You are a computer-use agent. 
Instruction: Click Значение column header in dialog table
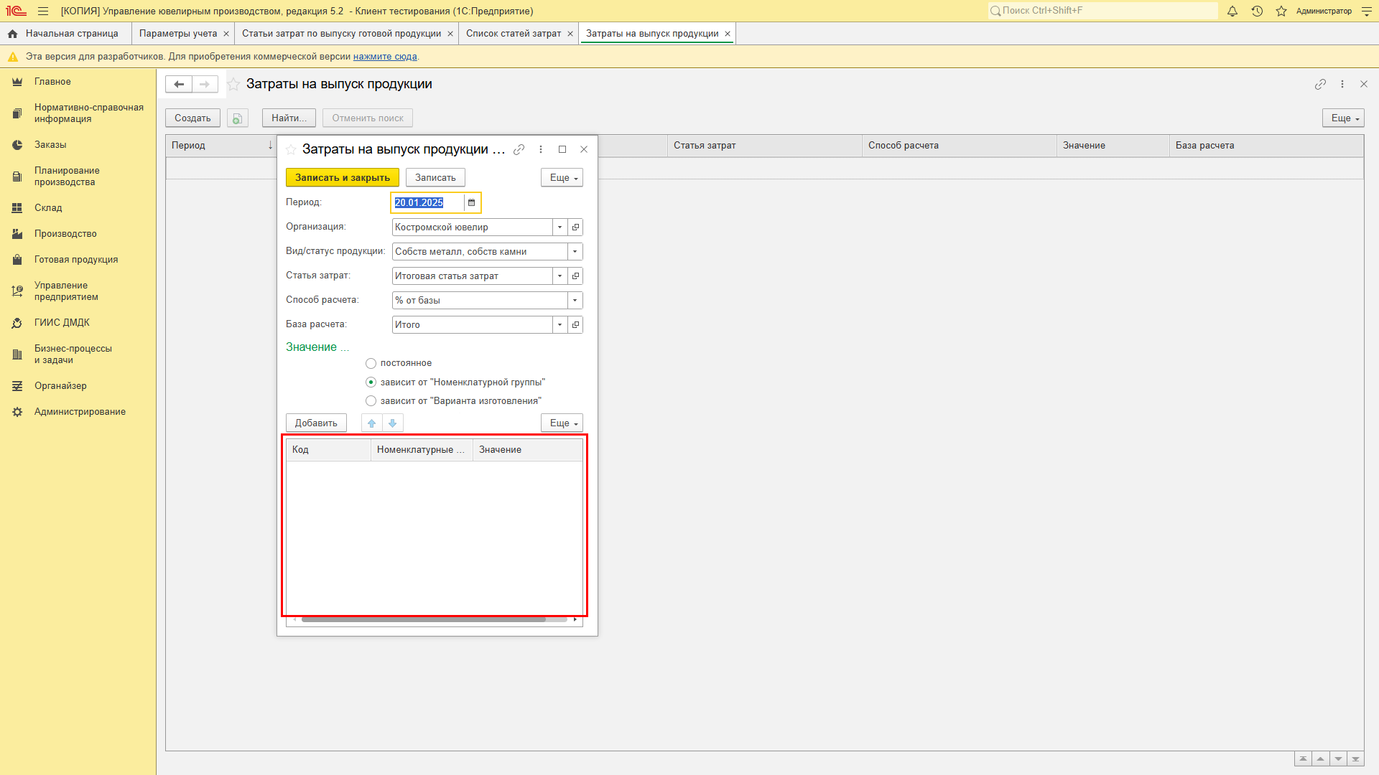click(527, 450)
